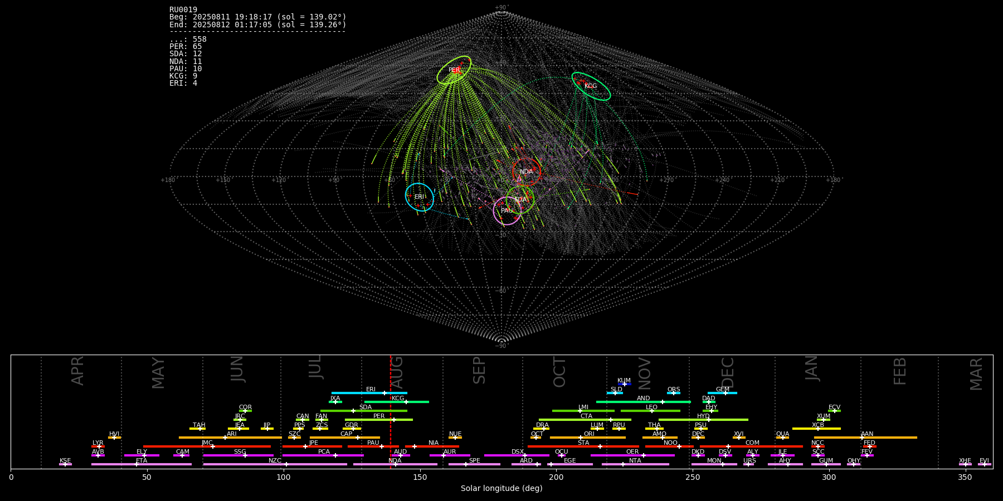Click the OER shower label in timeline
This screenshot has height=501, width=1003.
[632, 452]
